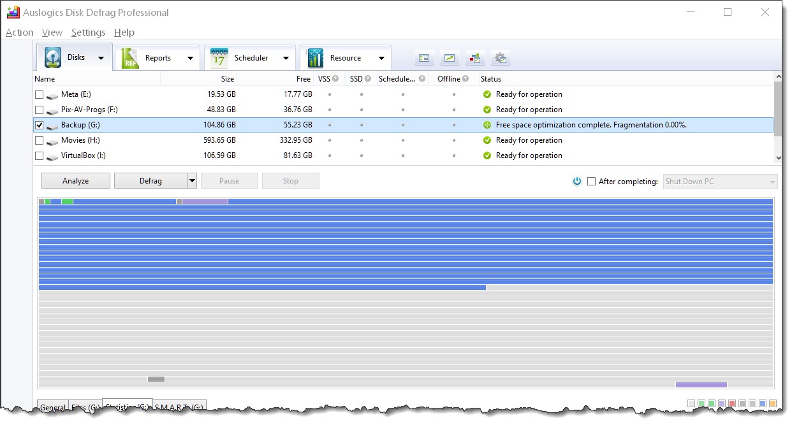Open the View menu
Image resolution: width=792 pixels, height=425 pixels.
tap(52, 32)
